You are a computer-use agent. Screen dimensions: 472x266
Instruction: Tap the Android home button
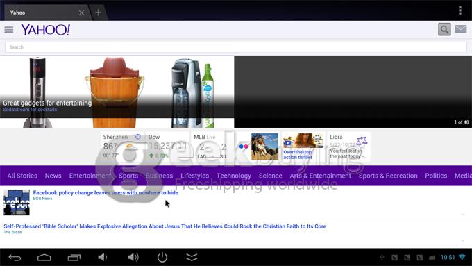click(44, 257)
